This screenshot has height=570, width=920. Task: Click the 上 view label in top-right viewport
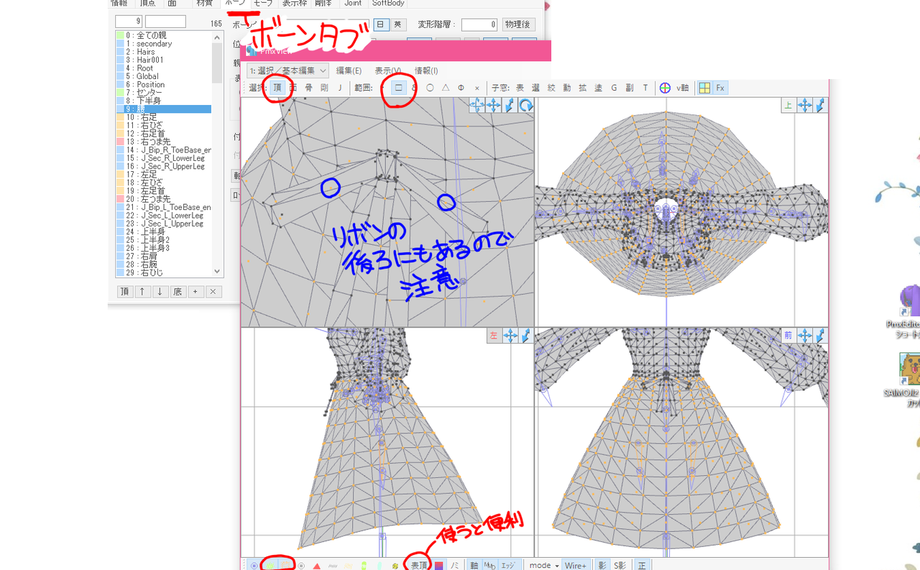coord(788,106)
